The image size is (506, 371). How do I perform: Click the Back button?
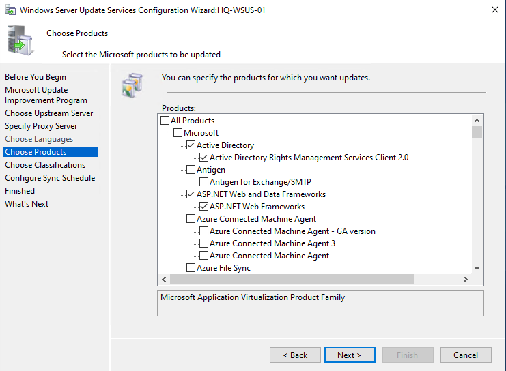(x=295, y=355)
